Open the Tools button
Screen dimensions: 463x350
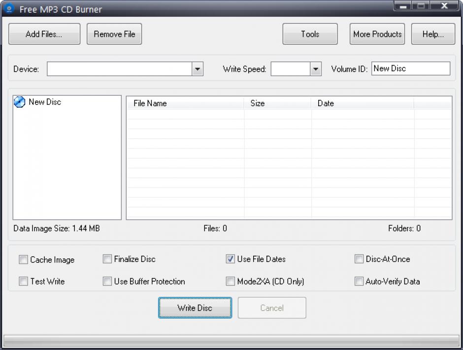310,34
